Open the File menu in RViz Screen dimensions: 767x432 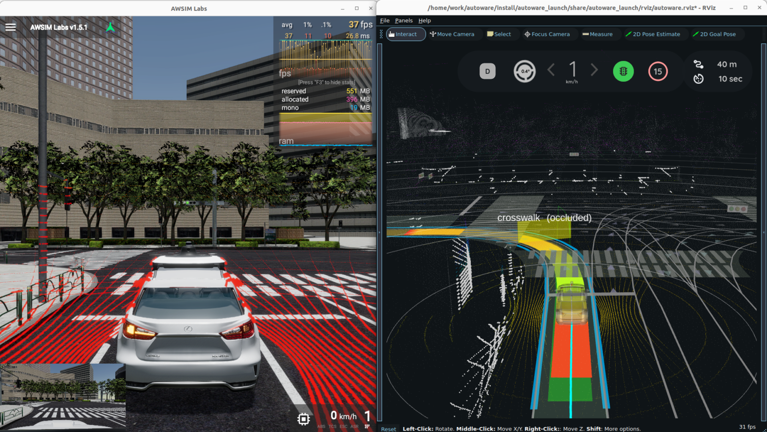tap(384, 20)
